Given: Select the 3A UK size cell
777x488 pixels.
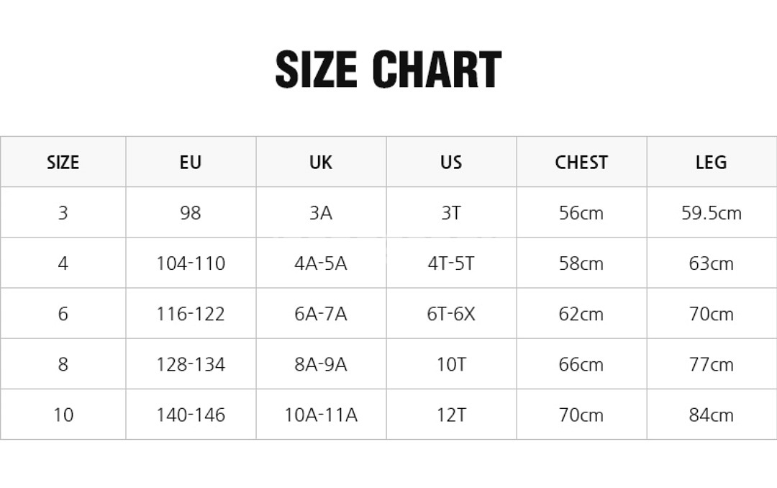Looking at the screenshot, I should pyautogui.click(x=321, y=213).
